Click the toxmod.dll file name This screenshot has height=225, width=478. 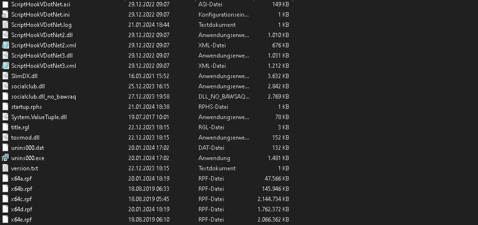tap(25, 137)
